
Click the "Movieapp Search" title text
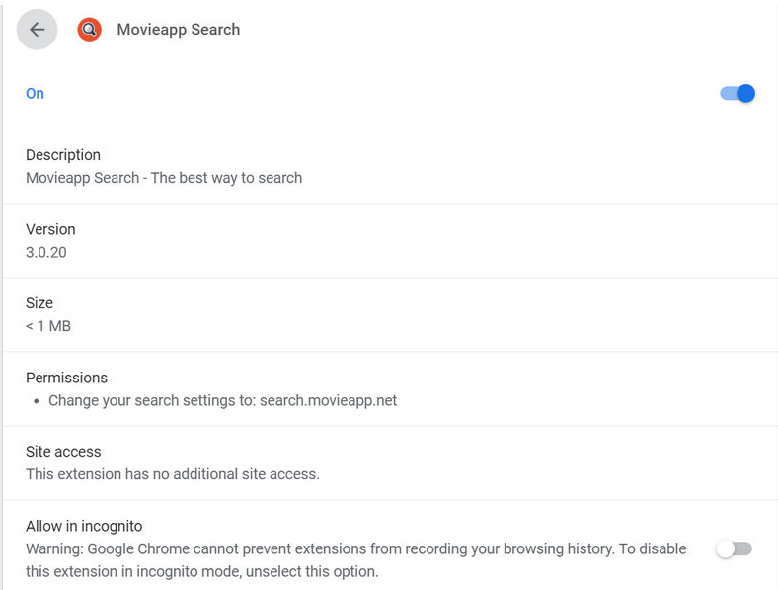click(179, 30)
